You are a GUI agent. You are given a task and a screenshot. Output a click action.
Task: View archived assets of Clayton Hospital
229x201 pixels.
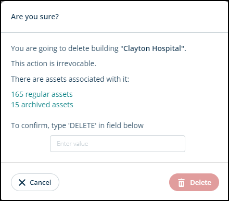42,105
